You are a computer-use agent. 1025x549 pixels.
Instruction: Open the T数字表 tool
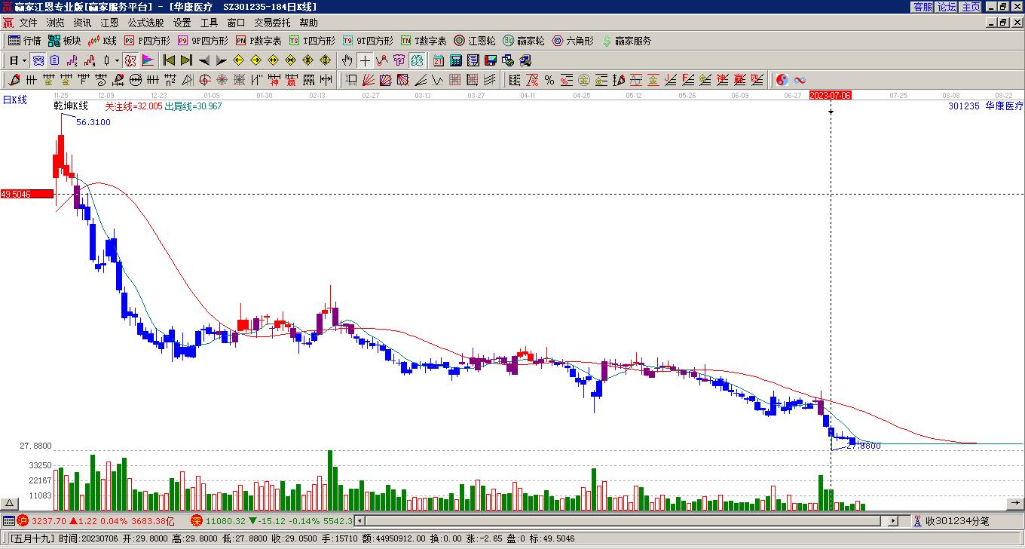(424, 41)
